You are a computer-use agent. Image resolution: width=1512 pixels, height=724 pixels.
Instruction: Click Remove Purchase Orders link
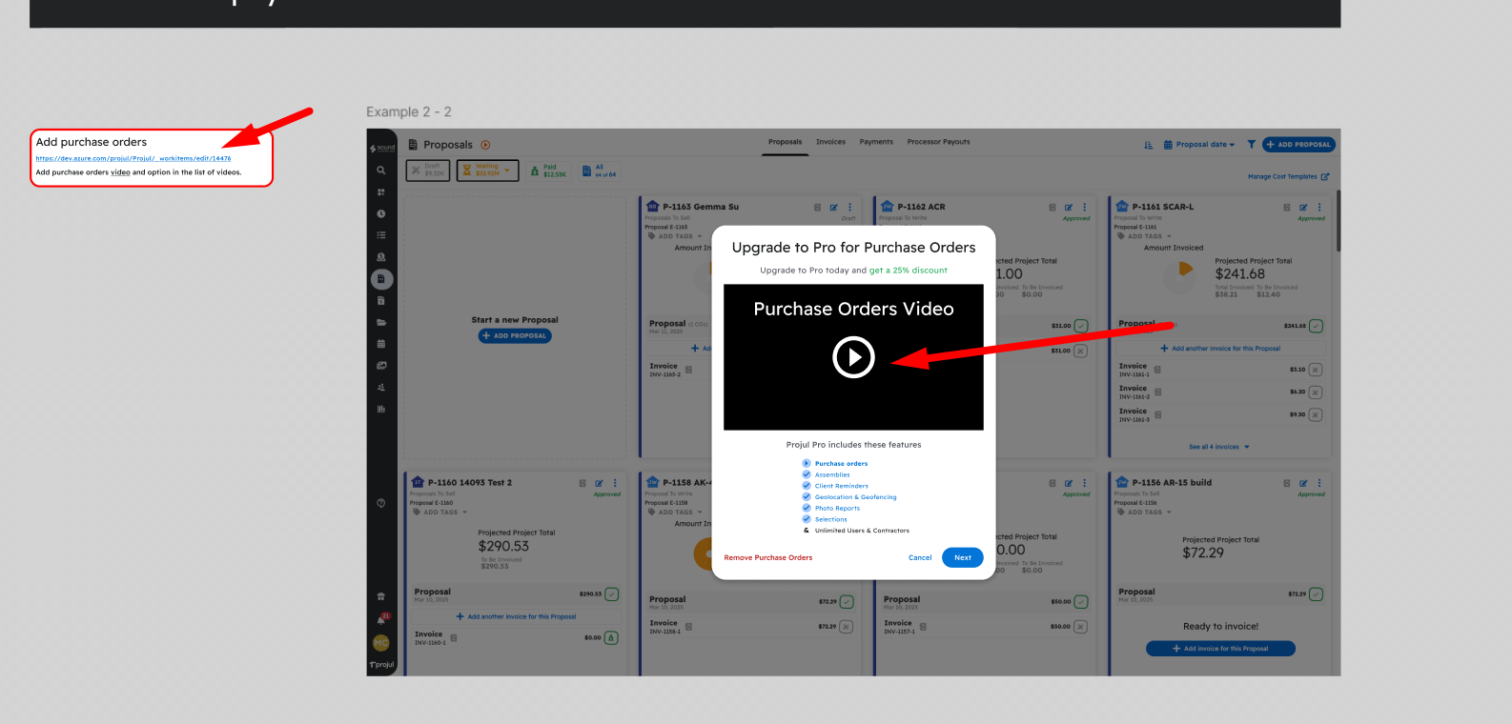tap(768, 557)
